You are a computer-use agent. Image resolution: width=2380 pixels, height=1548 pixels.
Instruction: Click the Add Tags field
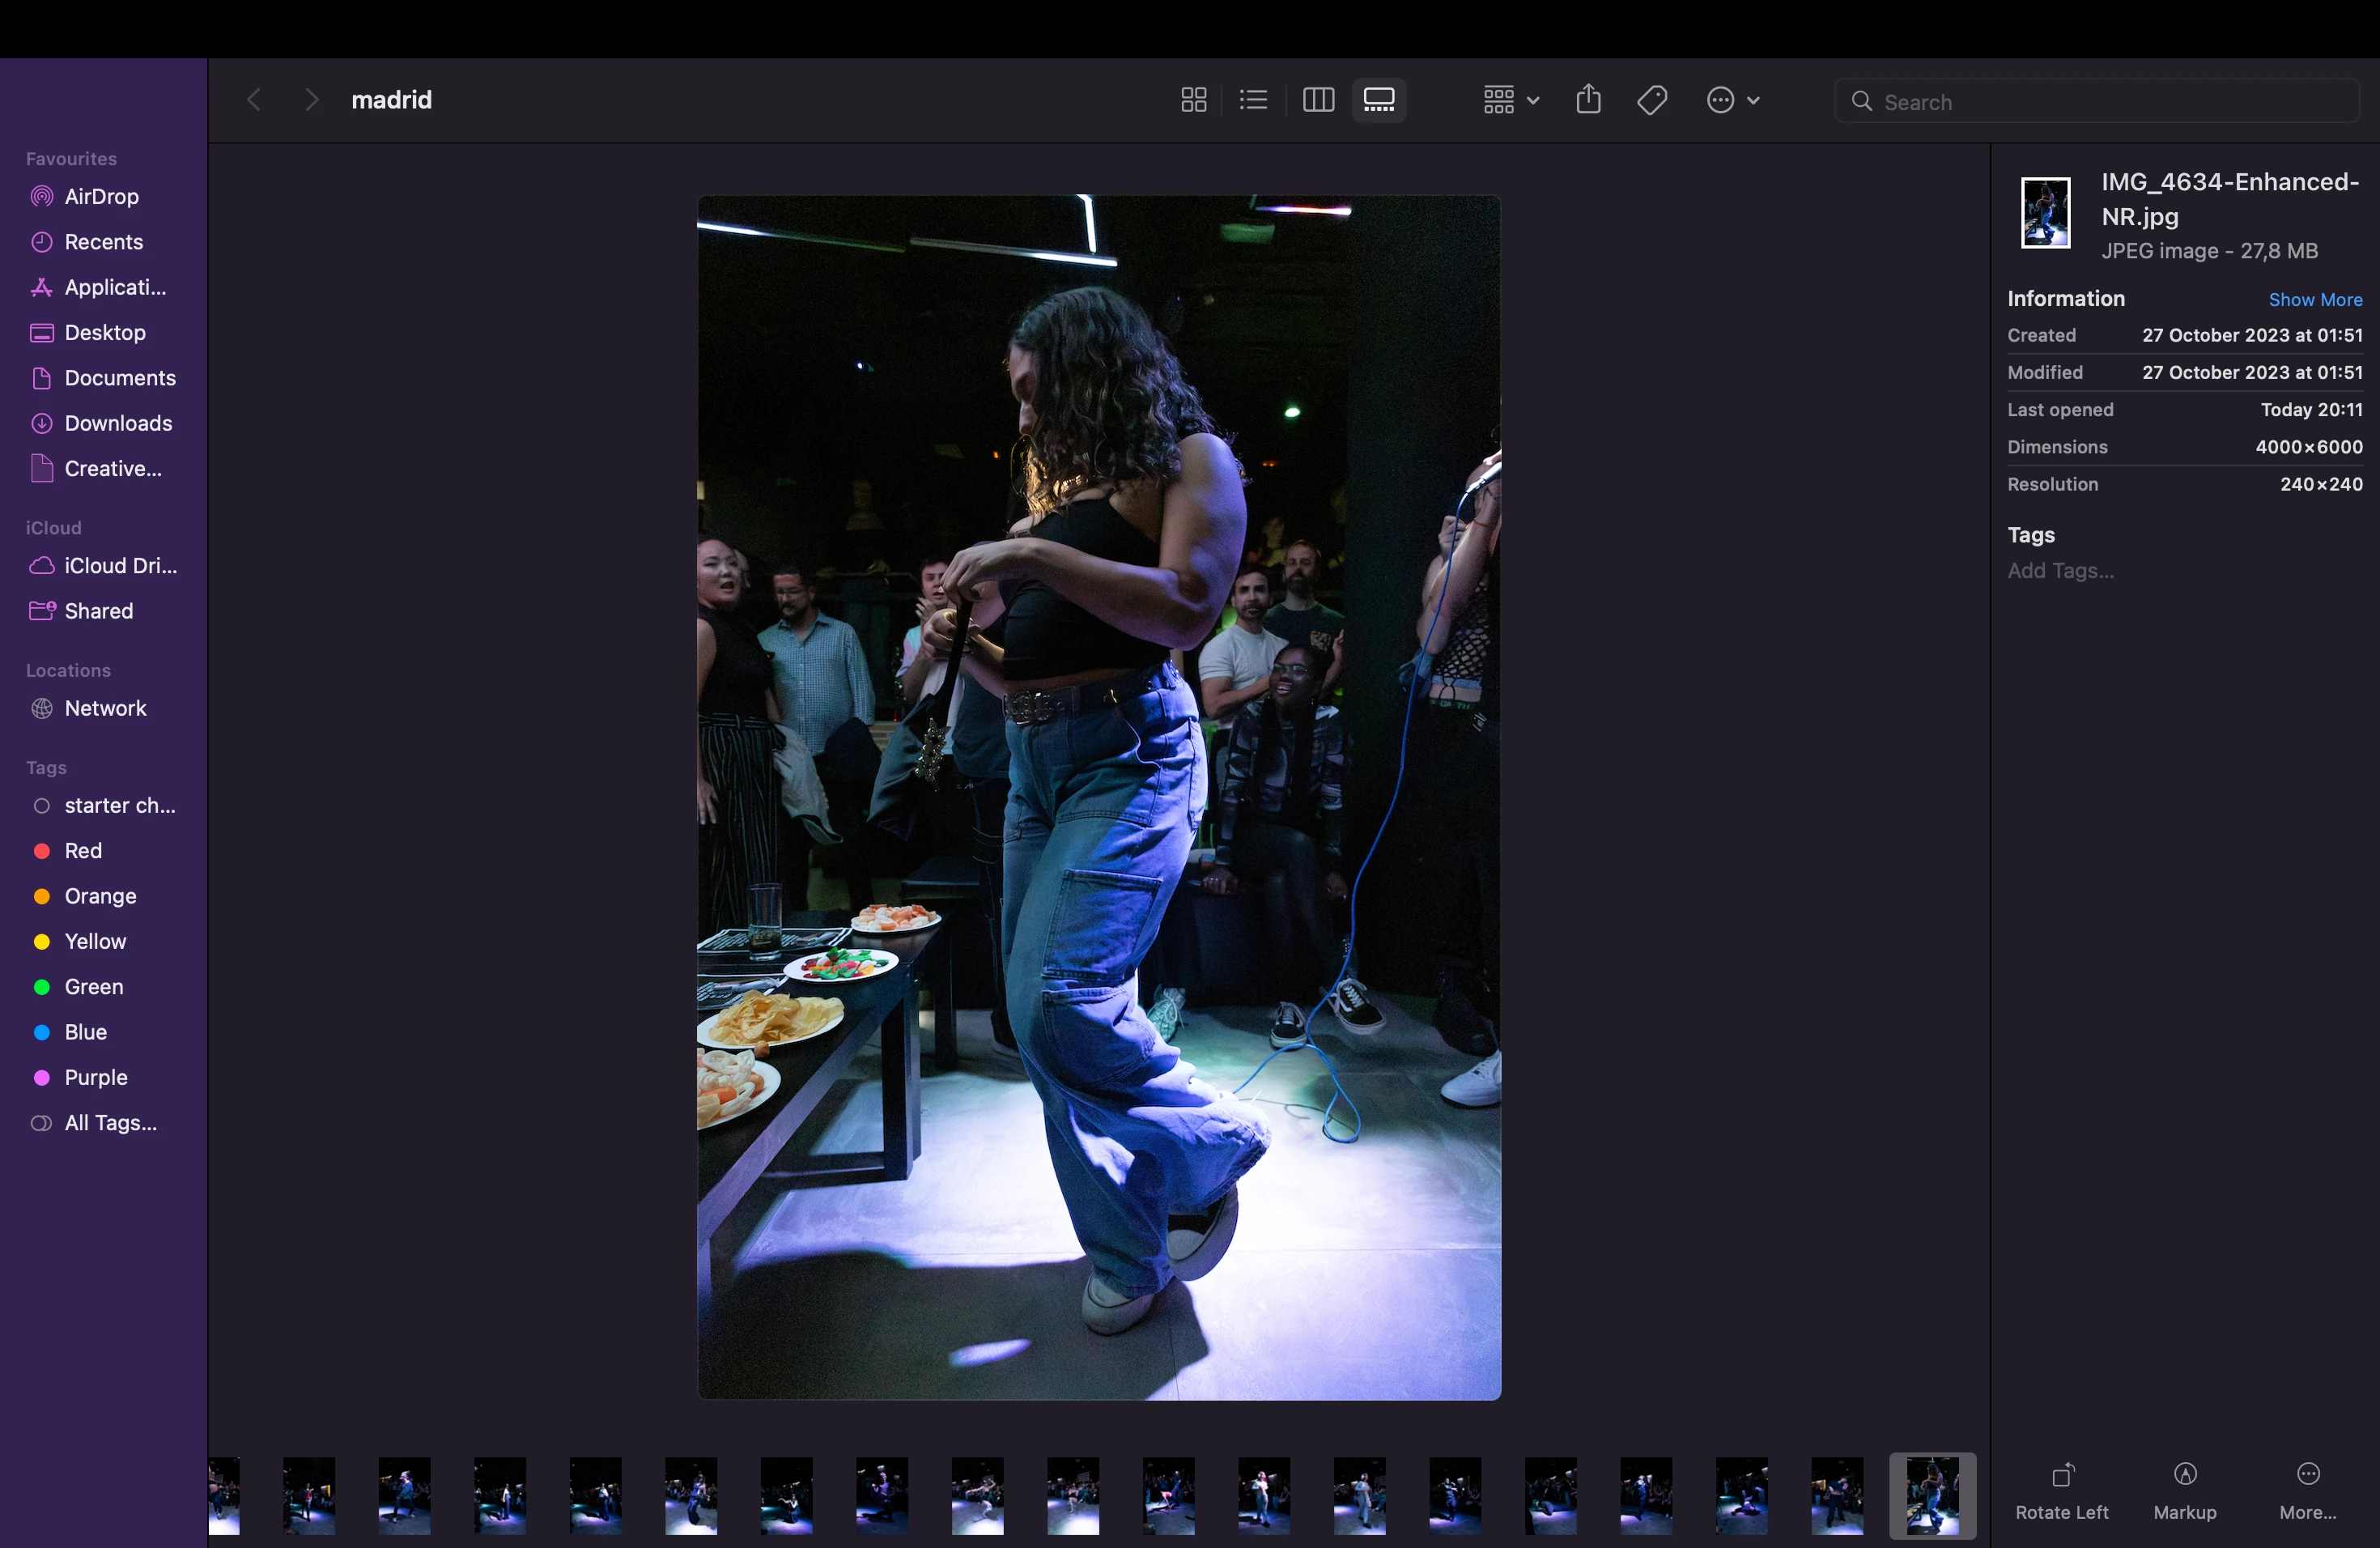(x=2060, y=571)
